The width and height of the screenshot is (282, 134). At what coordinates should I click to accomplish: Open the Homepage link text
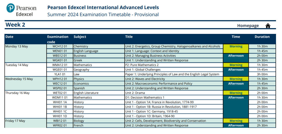(248, 26)
